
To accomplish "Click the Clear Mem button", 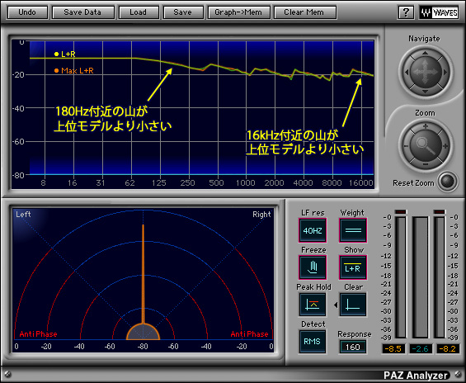I will (304, 12).
